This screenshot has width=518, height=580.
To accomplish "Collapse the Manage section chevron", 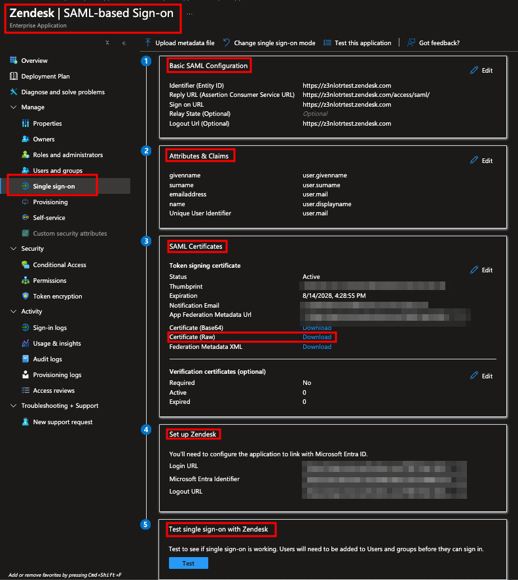I will tap(14, 107).
